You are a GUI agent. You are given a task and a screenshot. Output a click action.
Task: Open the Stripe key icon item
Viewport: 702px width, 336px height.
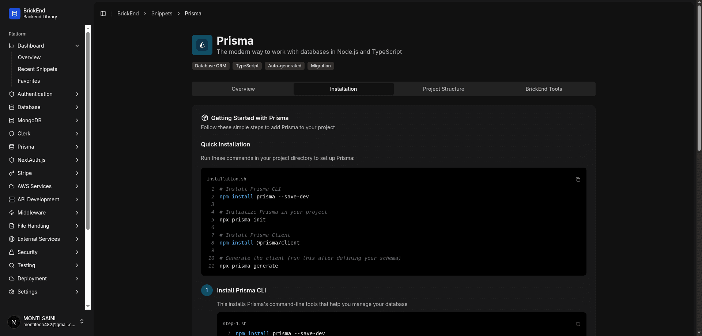coord(12,173)
